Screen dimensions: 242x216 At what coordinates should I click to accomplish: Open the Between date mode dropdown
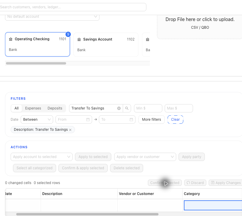[37, 120]
